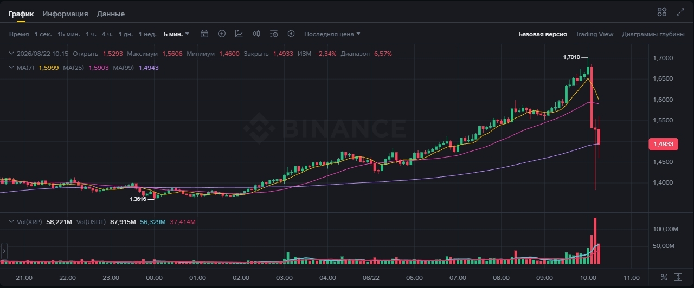Select the 1 дн. interval
The width and height of the screenshot is (694, 288).
point(126,34)
